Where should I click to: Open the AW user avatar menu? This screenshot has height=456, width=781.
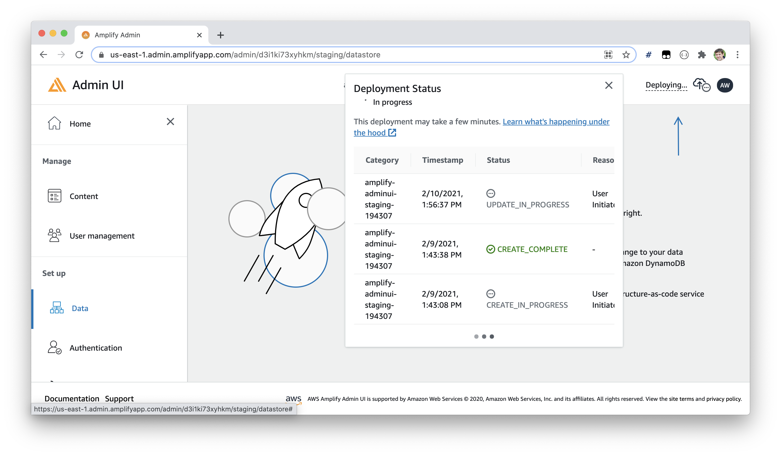pos(725,85)
